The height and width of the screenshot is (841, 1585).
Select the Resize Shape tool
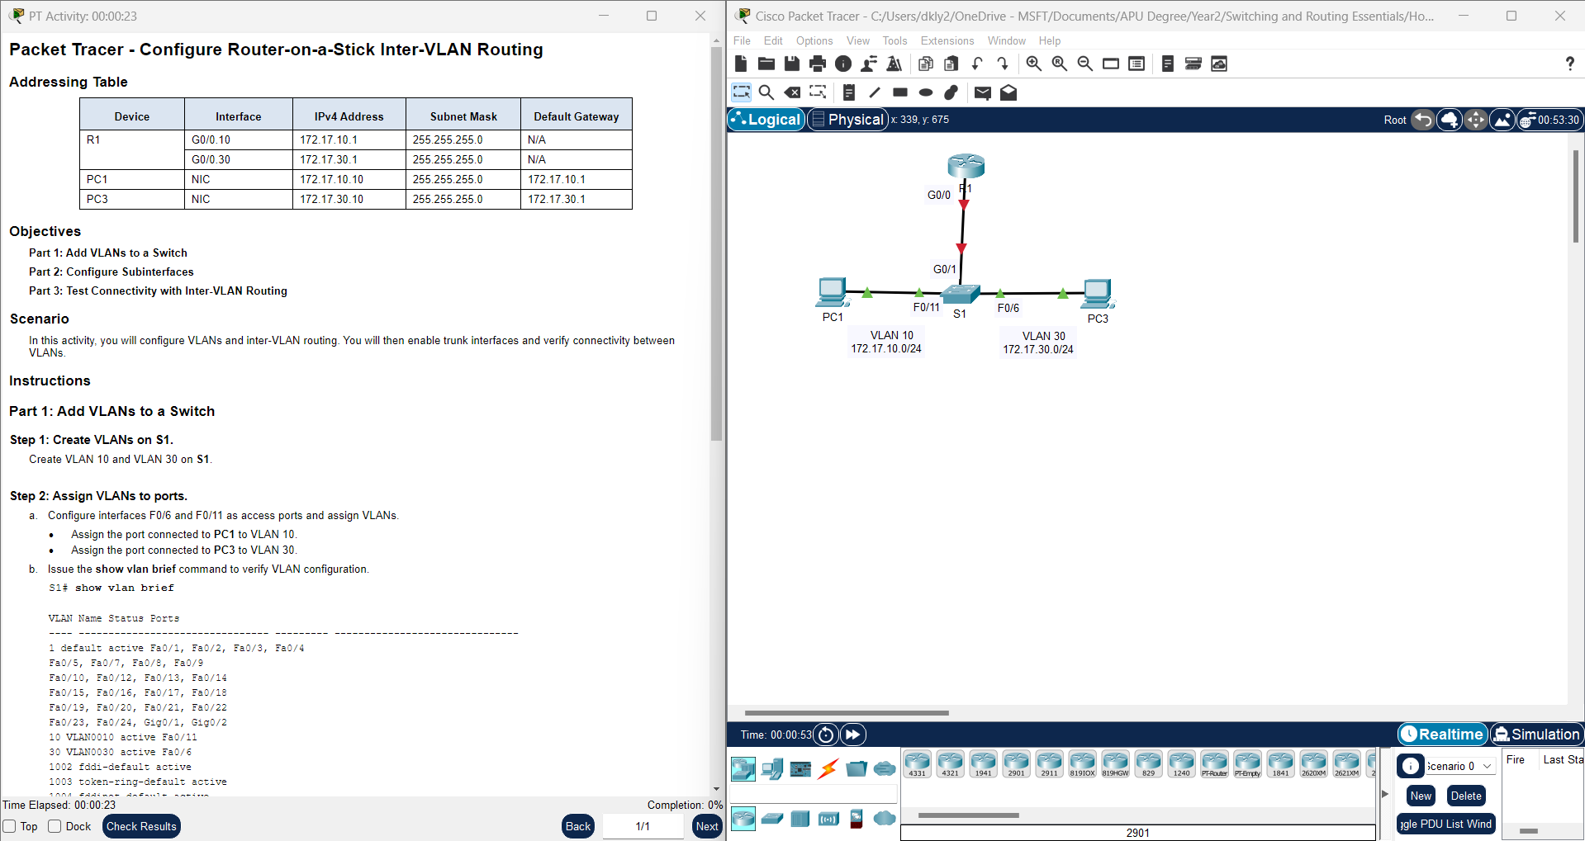[x=817, y=92]
